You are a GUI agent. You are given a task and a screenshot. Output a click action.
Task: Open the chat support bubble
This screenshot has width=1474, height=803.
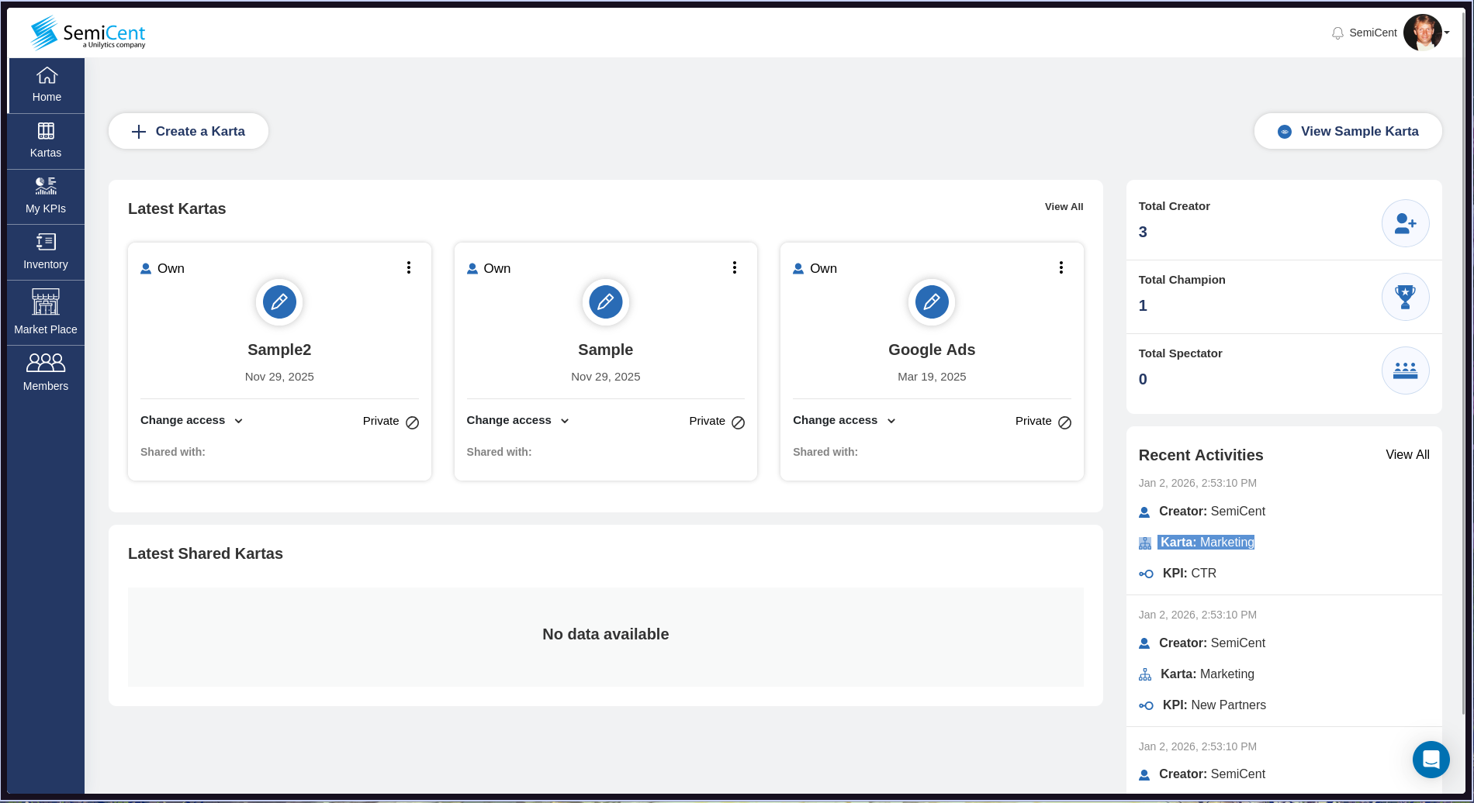tap(1431, 760)
